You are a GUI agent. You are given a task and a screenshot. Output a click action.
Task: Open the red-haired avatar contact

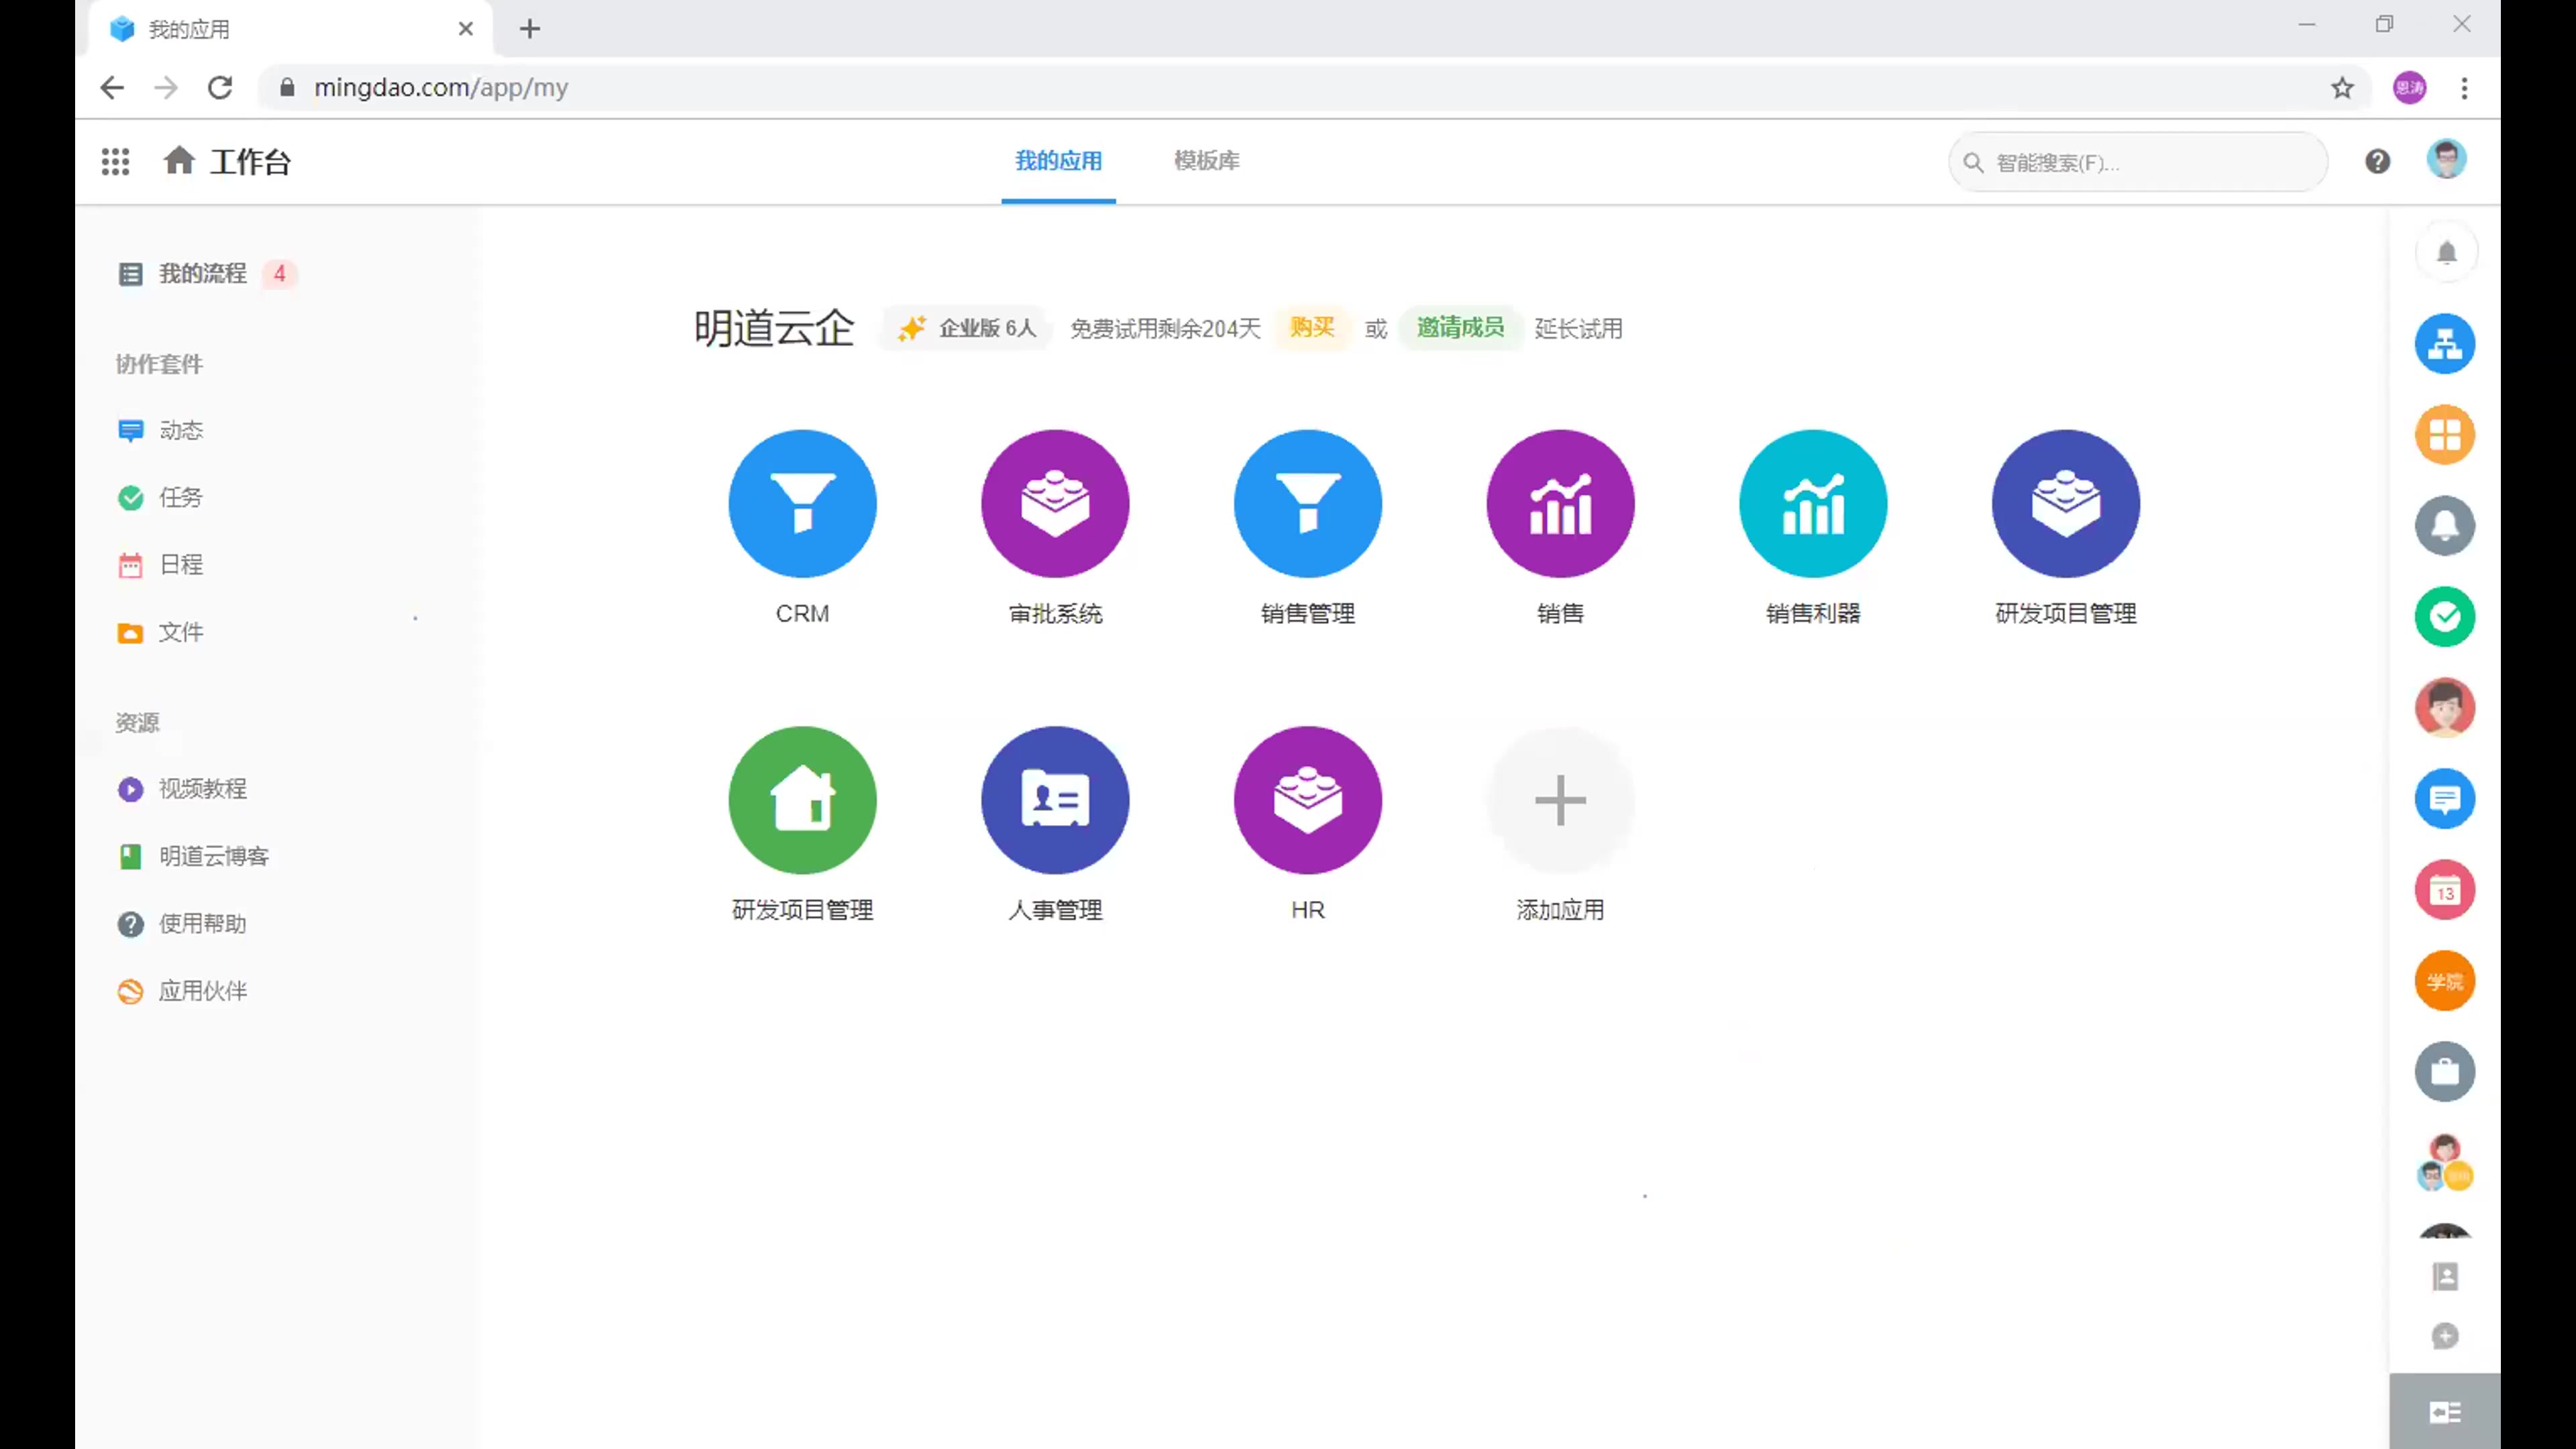pyautogui.click(x=2445, y=708)
